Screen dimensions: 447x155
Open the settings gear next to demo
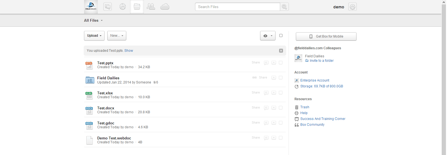353,7
